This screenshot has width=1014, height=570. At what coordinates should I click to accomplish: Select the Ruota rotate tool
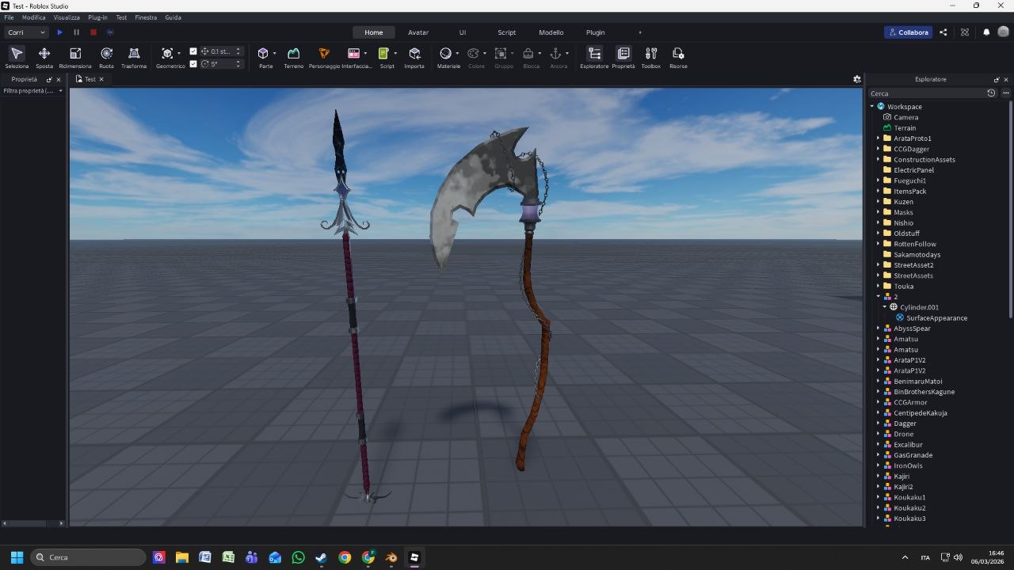pyautogui.click(x=106, y=55)
